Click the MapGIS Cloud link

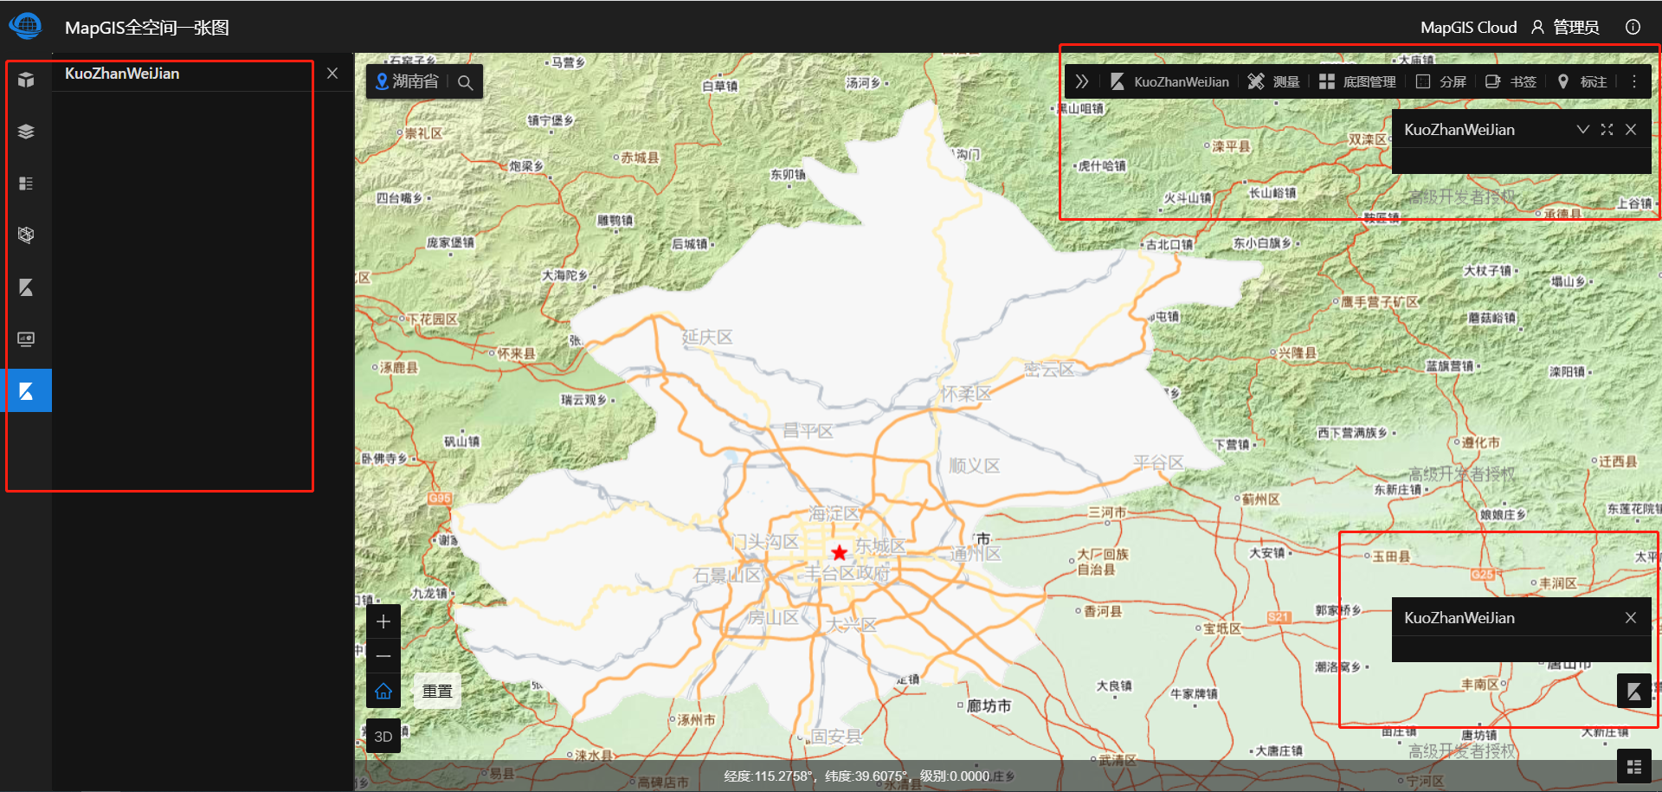coord(1468,27)
